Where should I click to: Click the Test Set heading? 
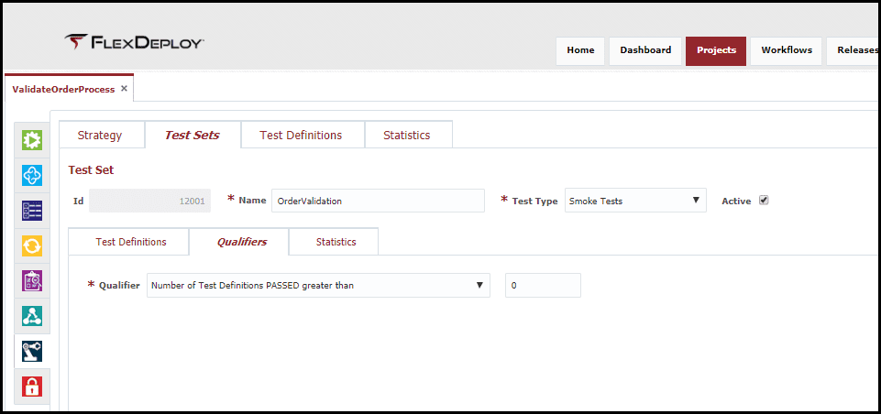pyautogui.click(x=91, y=170)
